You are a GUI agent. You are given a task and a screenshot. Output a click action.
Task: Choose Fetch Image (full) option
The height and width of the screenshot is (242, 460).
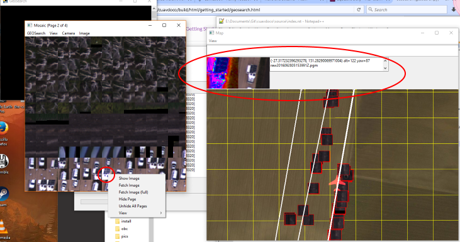pyautogui.click(x=133, y=192)
